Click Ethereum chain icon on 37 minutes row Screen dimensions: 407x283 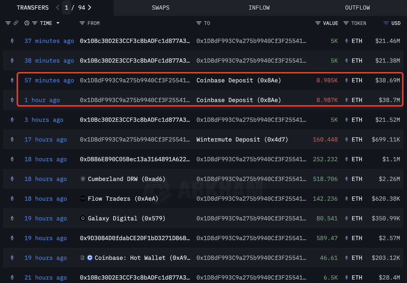click(x=12, y=41)
